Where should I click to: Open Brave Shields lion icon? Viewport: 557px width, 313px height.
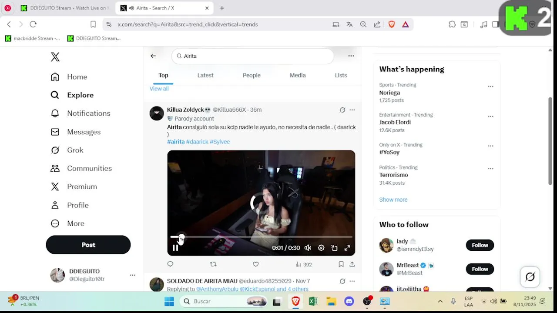point(392,24)
